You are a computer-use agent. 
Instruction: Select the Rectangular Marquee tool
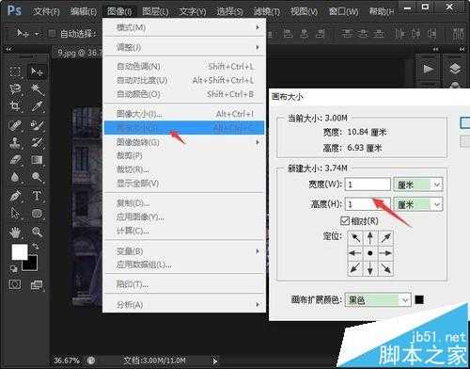[15, 72]
